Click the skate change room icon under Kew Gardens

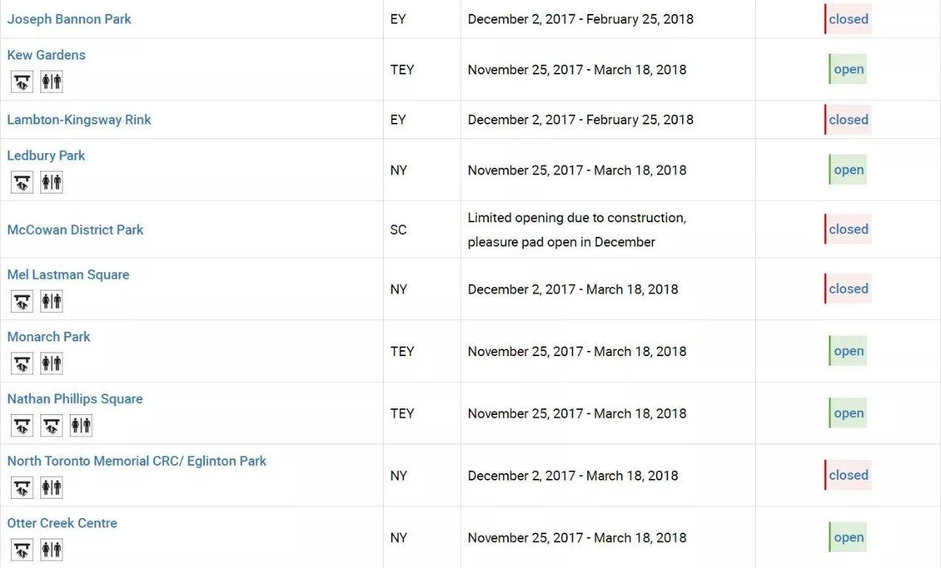click(22, 82)
